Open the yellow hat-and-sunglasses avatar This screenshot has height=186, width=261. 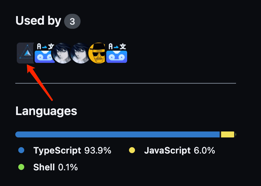click(98, 53)
